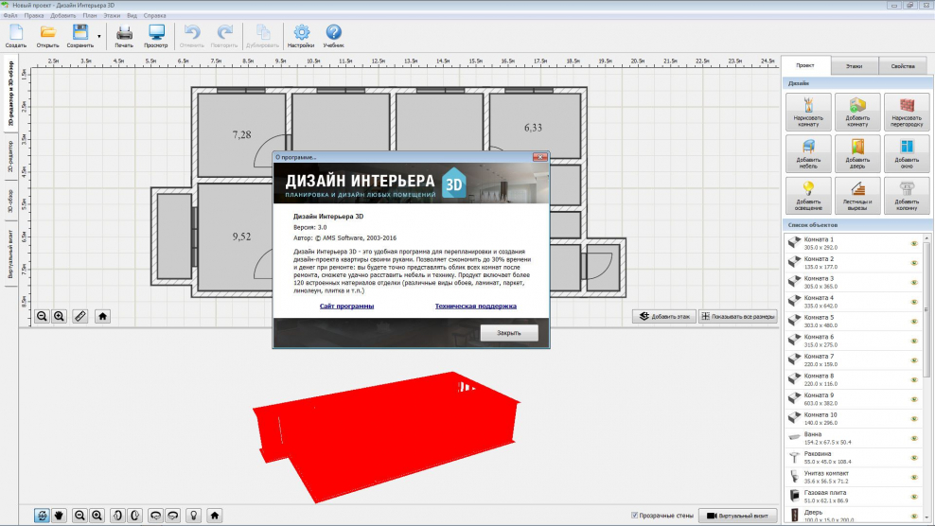
Task: Toggle visibility eye for Комната 7
Action: (914, 360)
